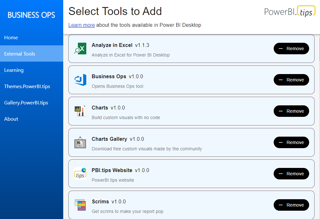The height and width of the screenshot is (219, 320).
Task: Open Themes.PowerBI.tips from the sidebar
Action: coord(27,87)
